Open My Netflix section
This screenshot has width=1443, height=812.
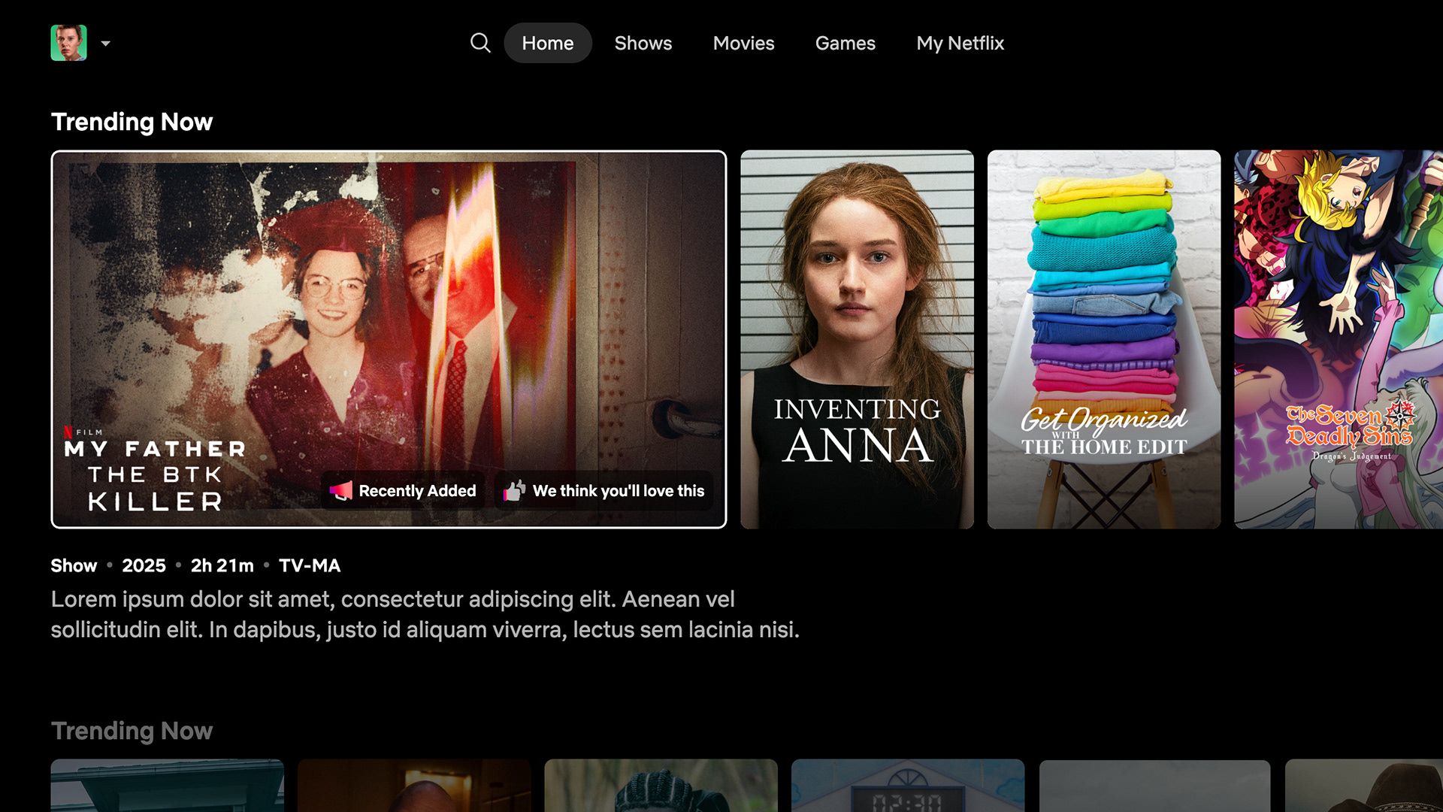(960, 43)
